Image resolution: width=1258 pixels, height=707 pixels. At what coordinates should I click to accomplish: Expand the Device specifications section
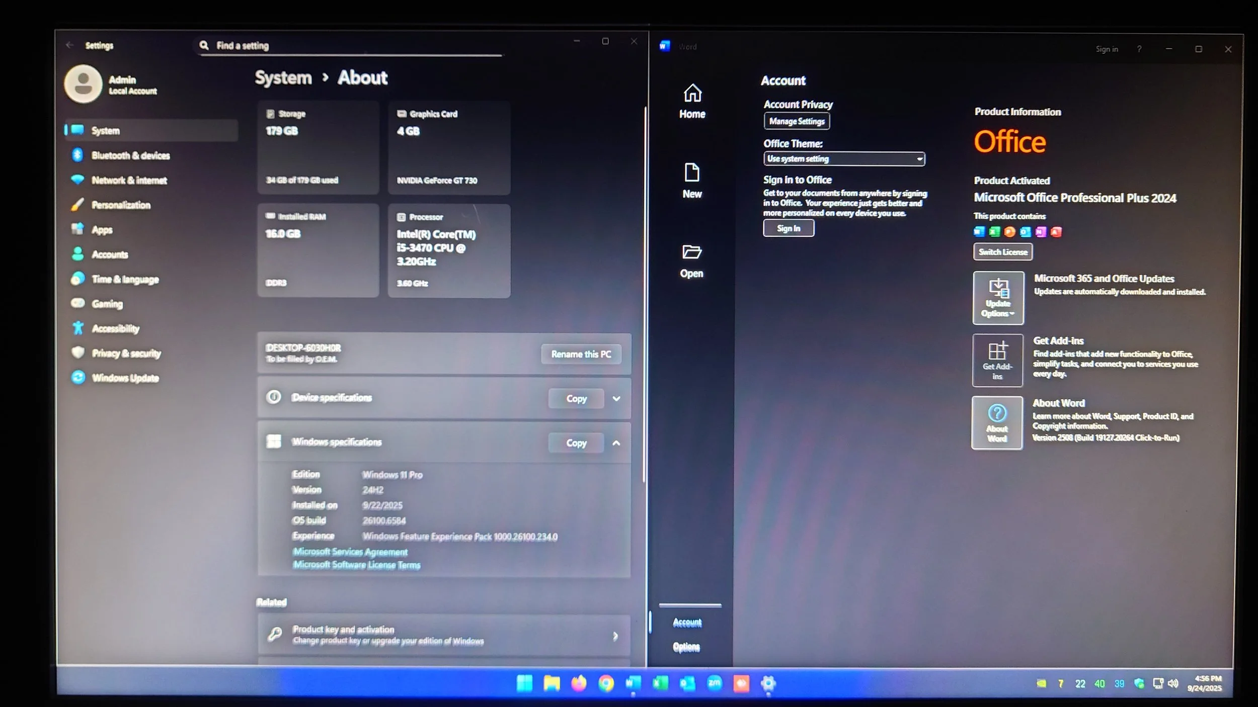point(616,399)
